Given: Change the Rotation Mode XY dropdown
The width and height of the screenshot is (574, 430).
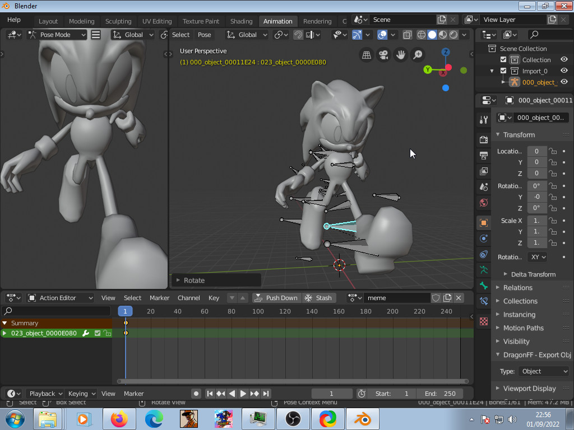Looking at the screenshot, I should [536, 256].
